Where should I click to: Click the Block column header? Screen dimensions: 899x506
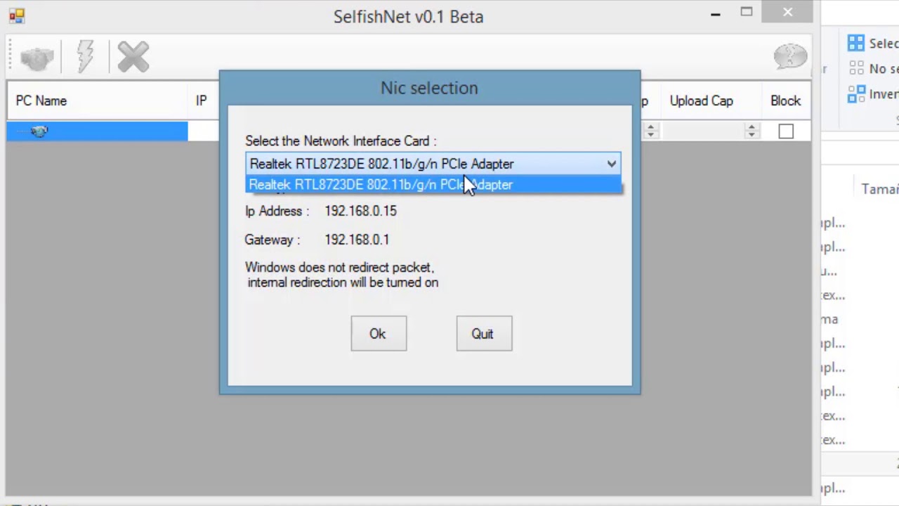(785, 101)
